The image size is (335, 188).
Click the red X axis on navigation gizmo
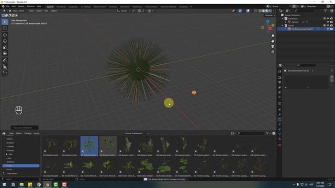(270, 29)
